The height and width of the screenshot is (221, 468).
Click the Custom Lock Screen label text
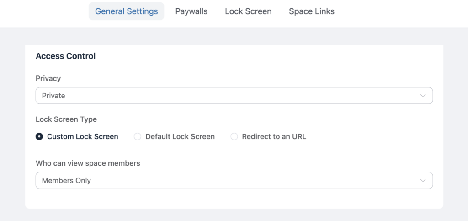(x=83, y=136)
